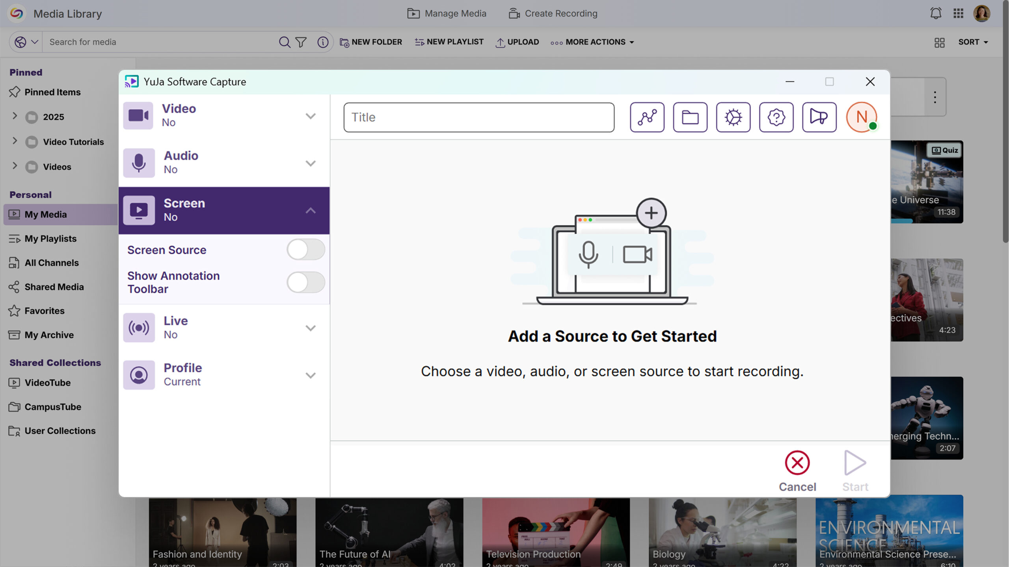Click the New Playlist button
Screen dimensions: 1009x567
449,42
